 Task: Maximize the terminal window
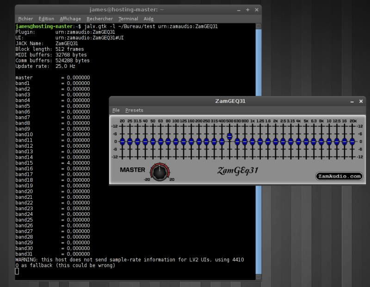tap(247, 9)
